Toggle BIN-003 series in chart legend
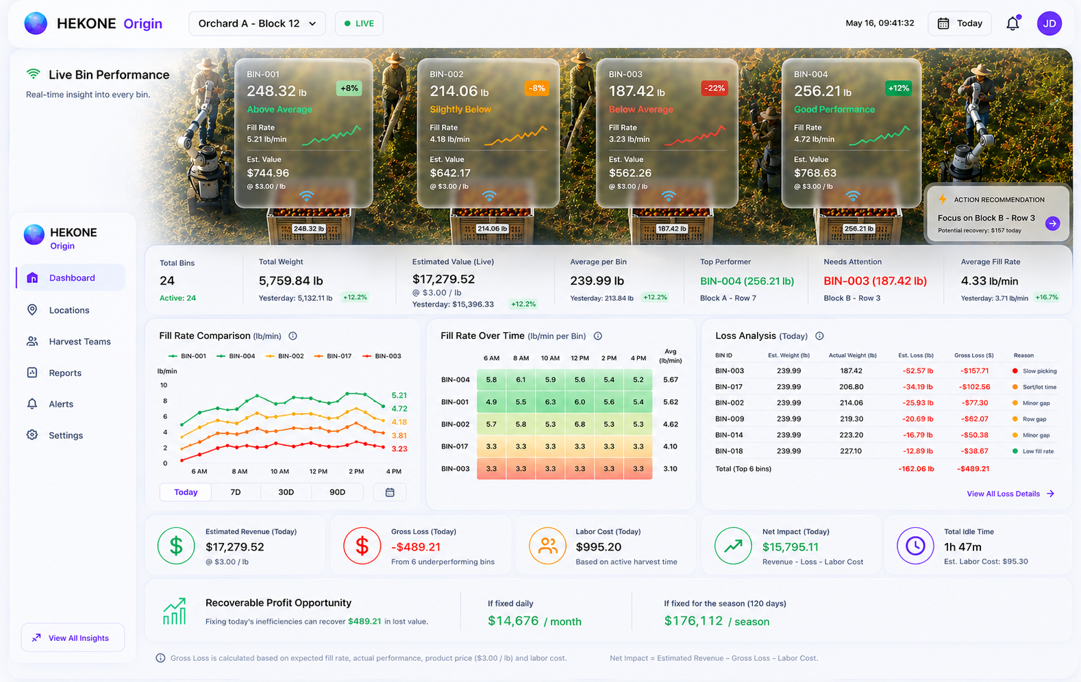1081x682 pixels. [x=382, y=356]
